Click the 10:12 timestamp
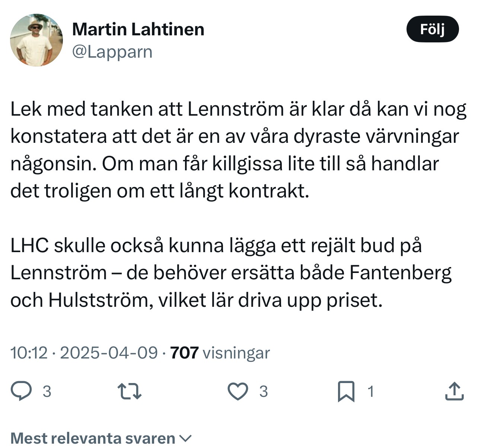Image resolution: width=478 pixels, height=447 pixels. [29, 353]
